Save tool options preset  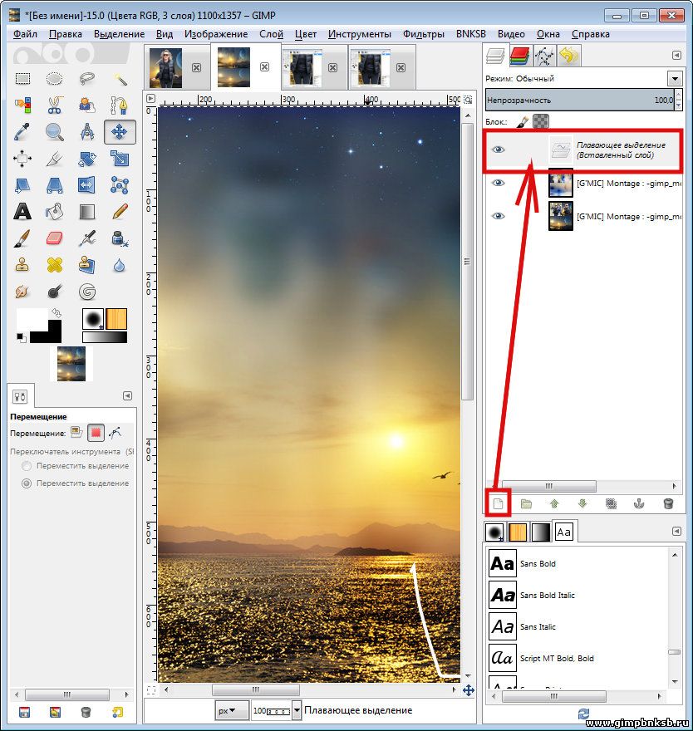click(x=24, y=713)
